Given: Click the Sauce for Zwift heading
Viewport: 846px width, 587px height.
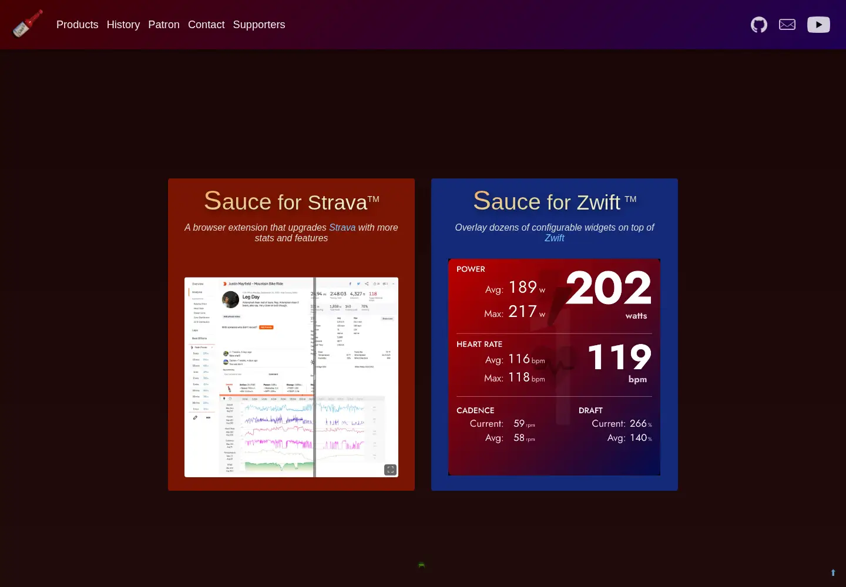Looking at the screenshot, I should (x=555, y=201).
